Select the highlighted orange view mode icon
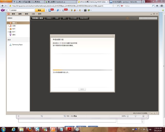The image size is (165, 132). point(127,18)
